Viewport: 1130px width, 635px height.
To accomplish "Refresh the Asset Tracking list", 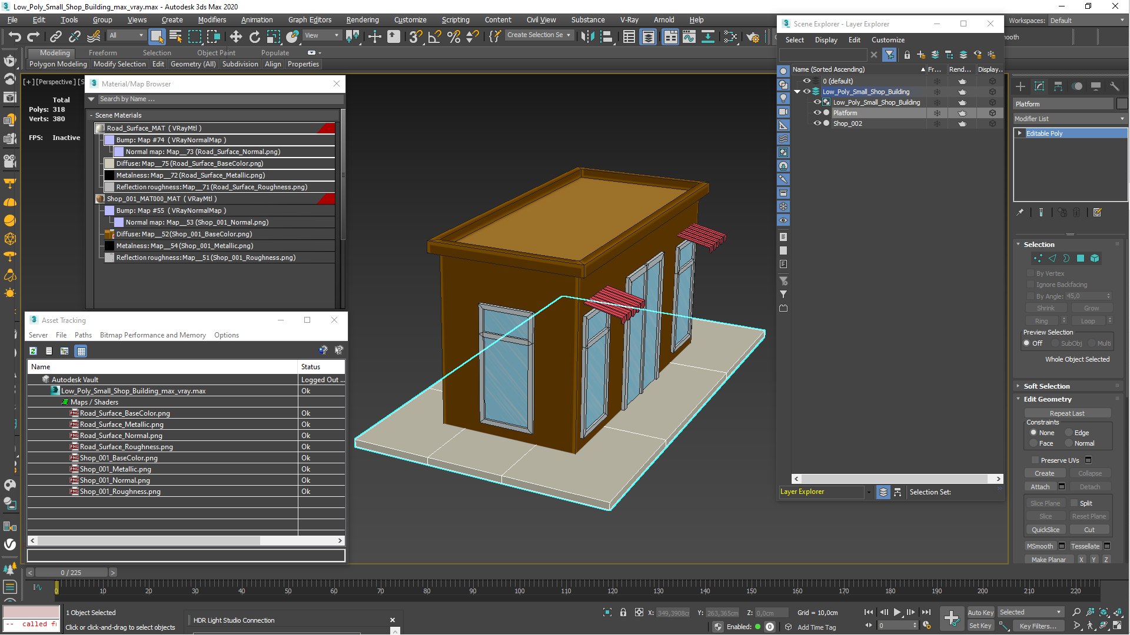I will click(34, 351).
